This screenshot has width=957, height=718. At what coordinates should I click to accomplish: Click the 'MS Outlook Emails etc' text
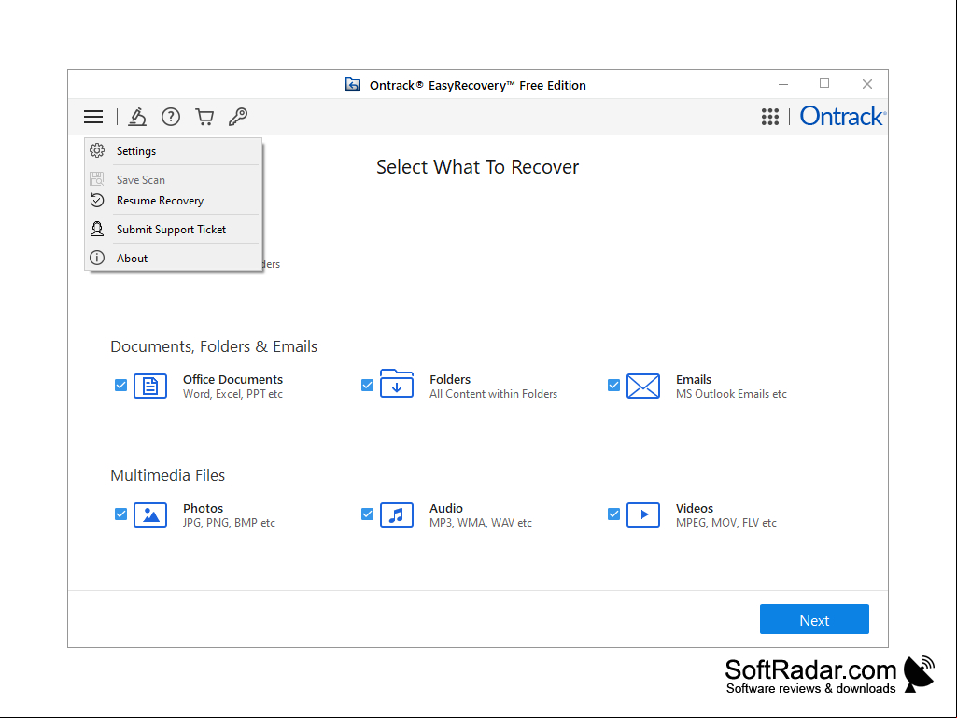[731, 394]
